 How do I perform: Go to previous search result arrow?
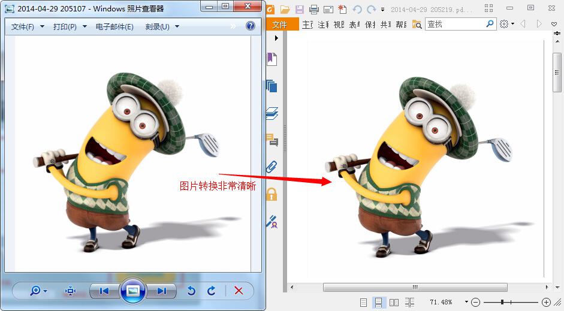(x=523, y=24)
